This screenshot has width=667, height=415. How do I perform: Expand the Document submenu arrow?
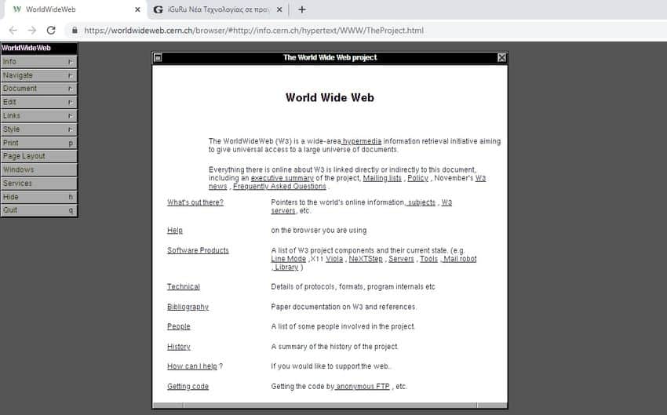coord(71,89)
